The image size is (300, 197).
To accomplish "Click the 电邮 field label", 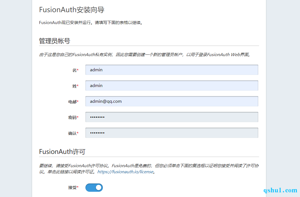I will click(x=73, y=102).
